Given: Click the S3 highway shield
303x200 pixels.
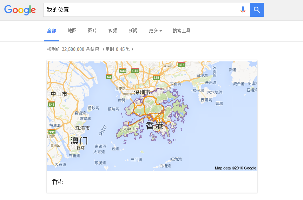Looking at the screenshot, I should [109, 76].
